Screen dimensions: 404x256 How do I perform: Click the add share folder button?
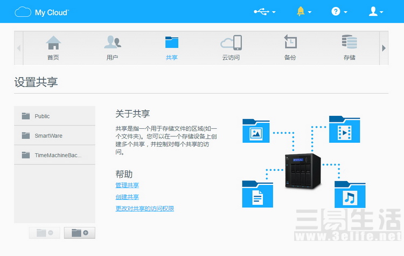click(80, 233)
